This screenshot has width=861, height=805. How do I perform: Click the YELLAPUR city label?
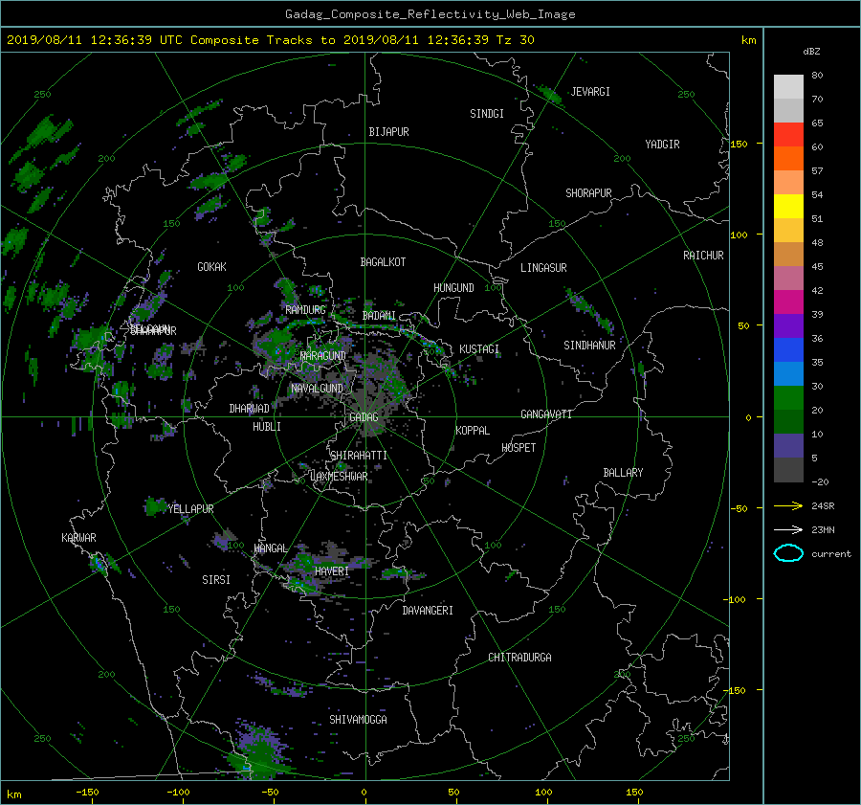point(190,509)
